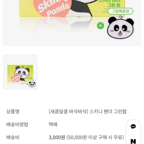This screenshot has width=144, height=144.
Task: Open the KakaoTalk chat icon
Action: tap(133, 126)
